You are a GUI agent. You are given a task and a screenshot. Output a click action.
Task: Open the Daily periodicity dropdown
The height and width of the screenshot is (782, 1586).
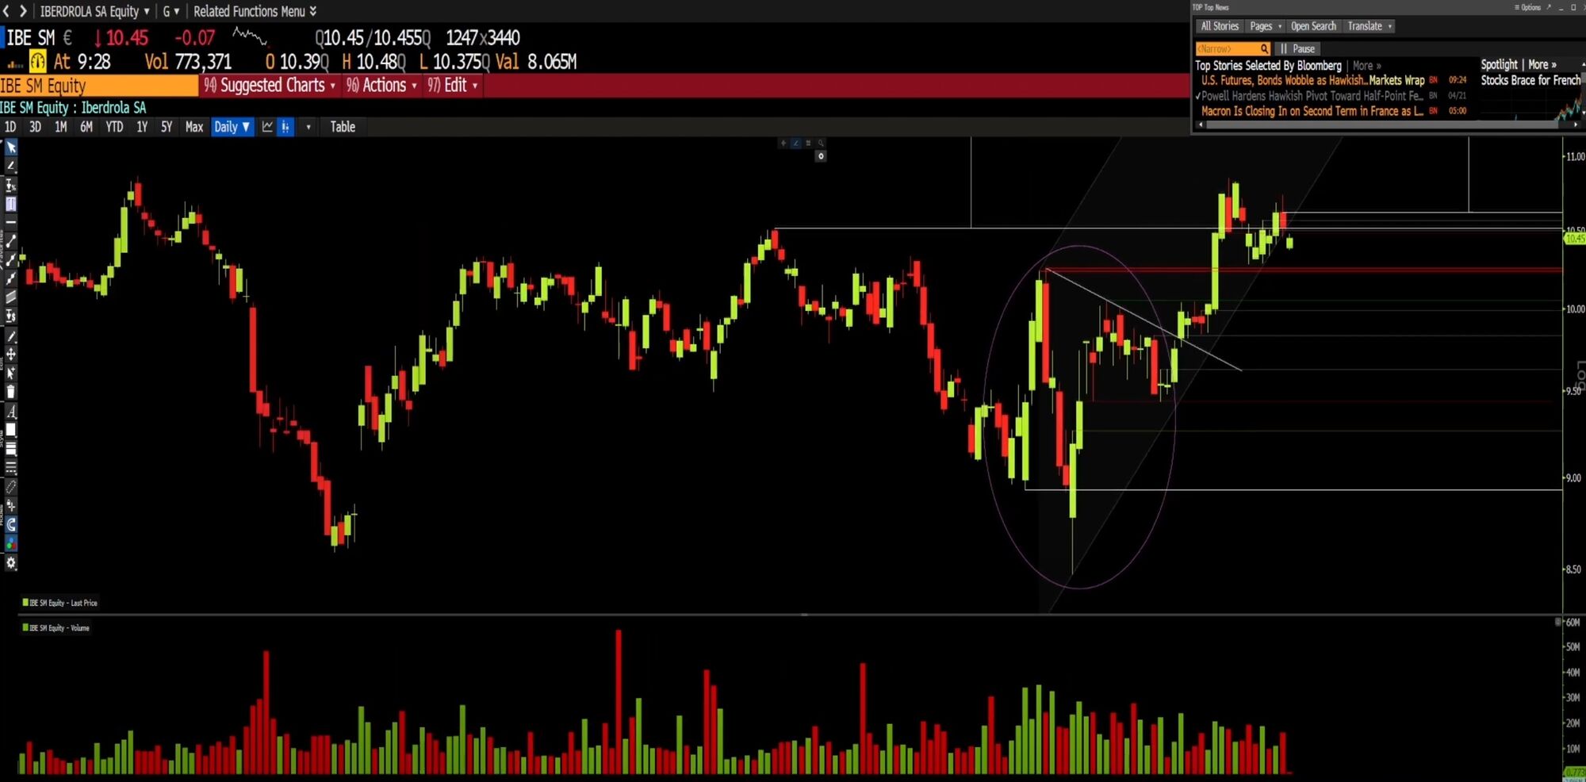point(232,127)
